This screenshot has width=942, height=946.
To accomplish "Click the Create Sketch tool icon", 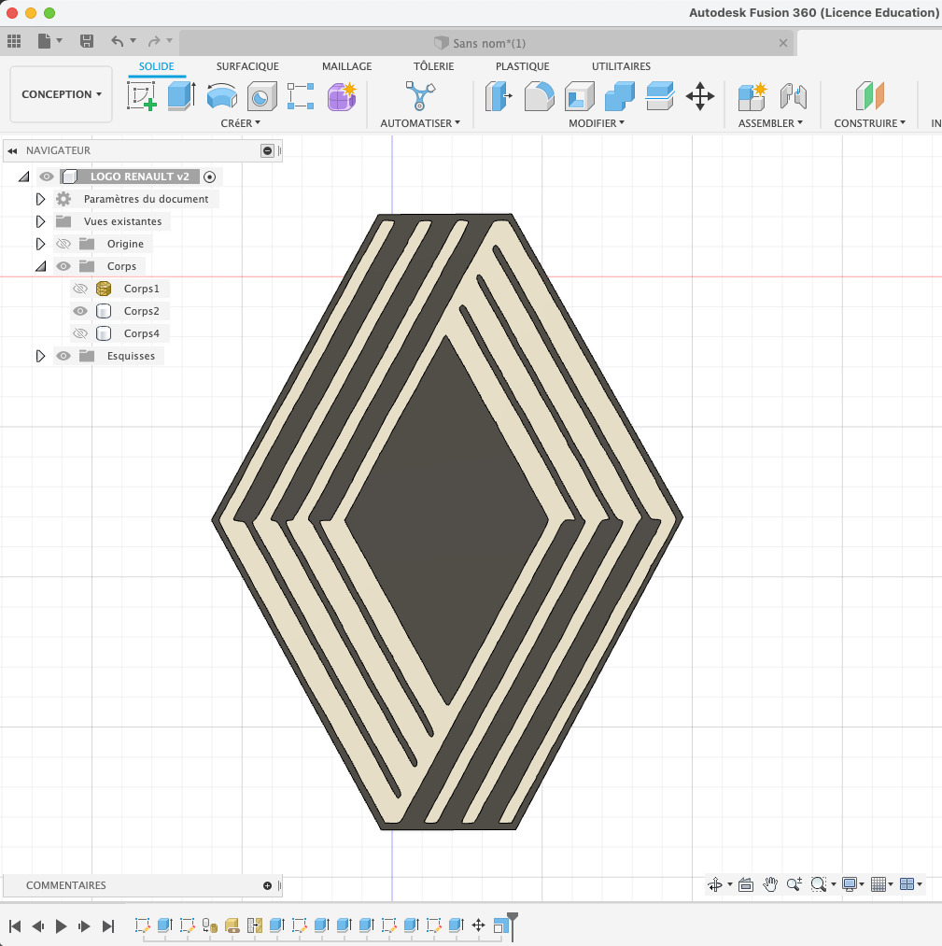I will coord(141,96).
